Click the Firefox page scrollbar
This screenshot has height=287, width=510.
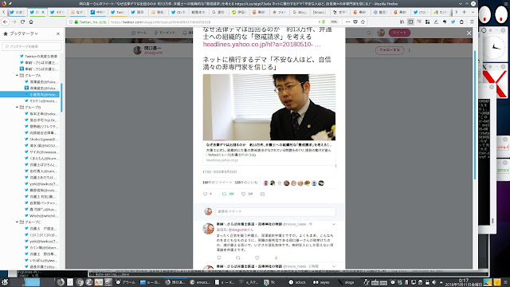pos(475,115)
